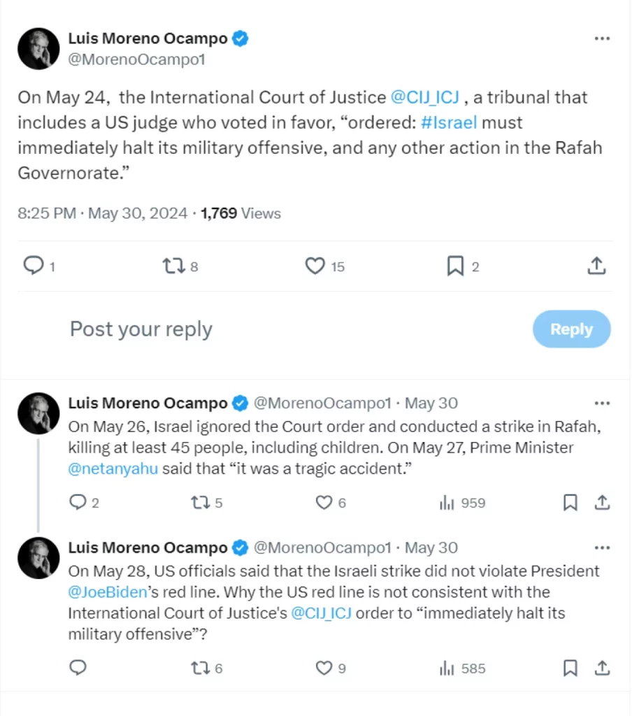The height and width of the screenshot is (716, 632).
Task: Like the main post about the ICJ order
Action: 316,266
